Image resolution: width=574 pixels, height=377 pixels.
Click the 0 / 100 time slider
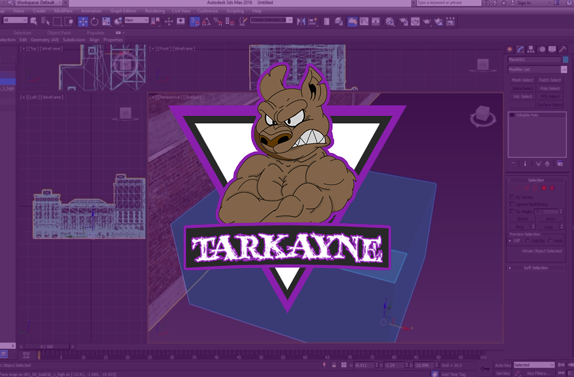point(47,346)
